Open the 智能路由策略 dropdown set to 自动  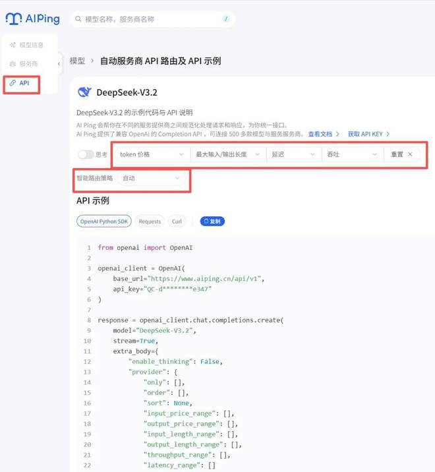152,178
